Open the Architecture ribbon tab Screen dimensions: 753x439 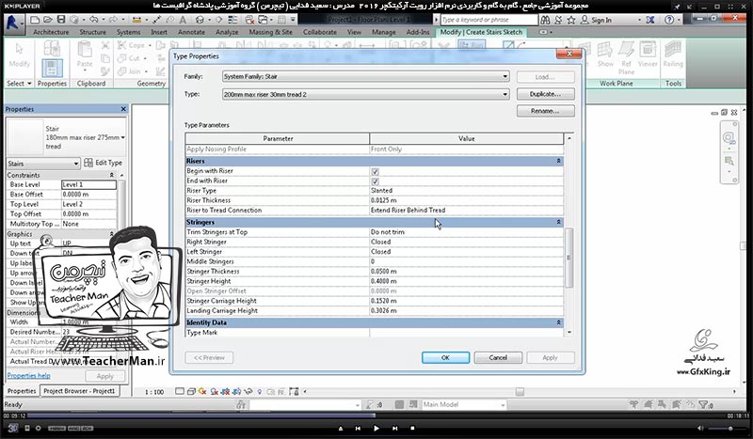(x=51, y=32)
